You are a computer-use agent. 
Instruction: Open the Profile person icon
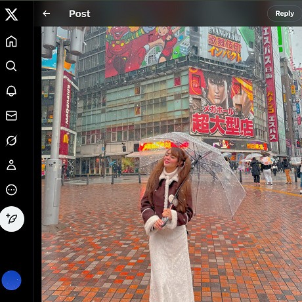click(x=11, y=165)
